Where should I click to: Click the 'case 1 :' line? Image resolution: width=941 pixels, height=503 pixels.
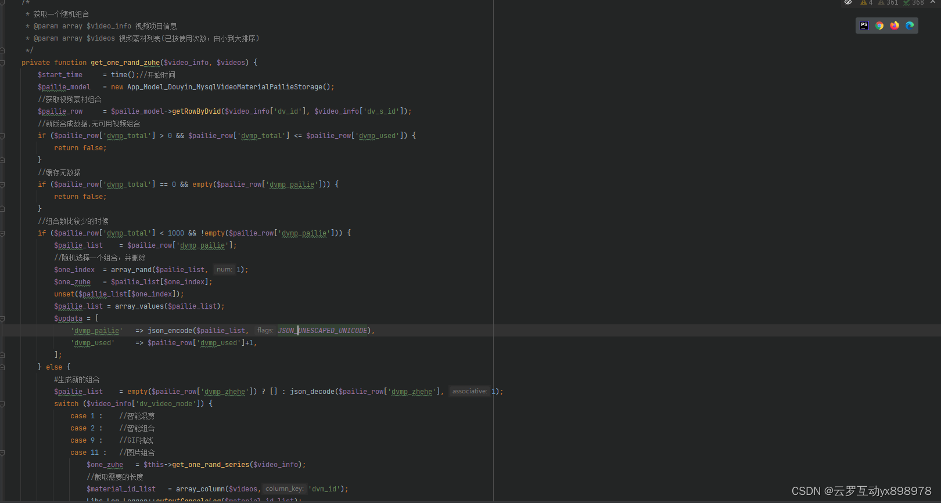click(x=113, y=416)
